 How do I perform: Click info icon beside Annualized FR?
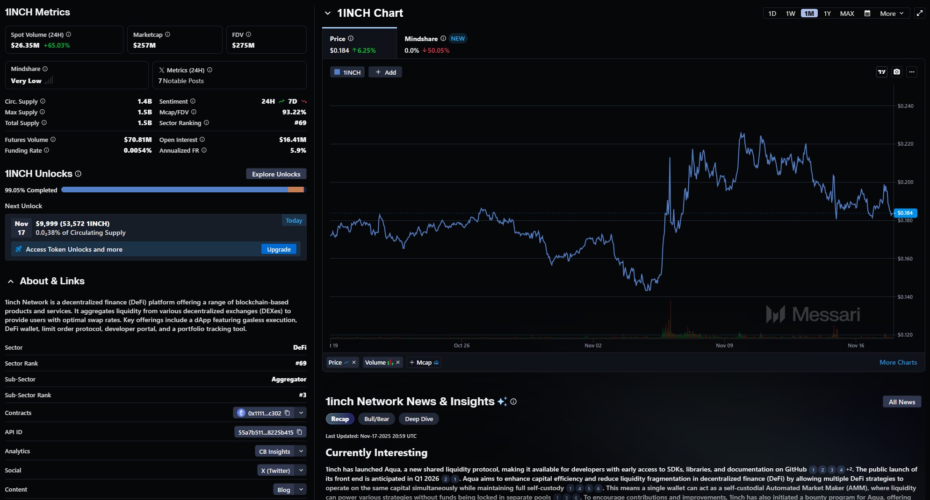pos(204,150)
